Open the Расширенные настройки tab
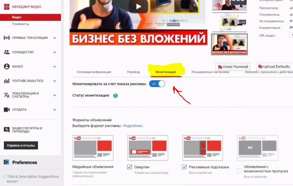 click(210, 72)
